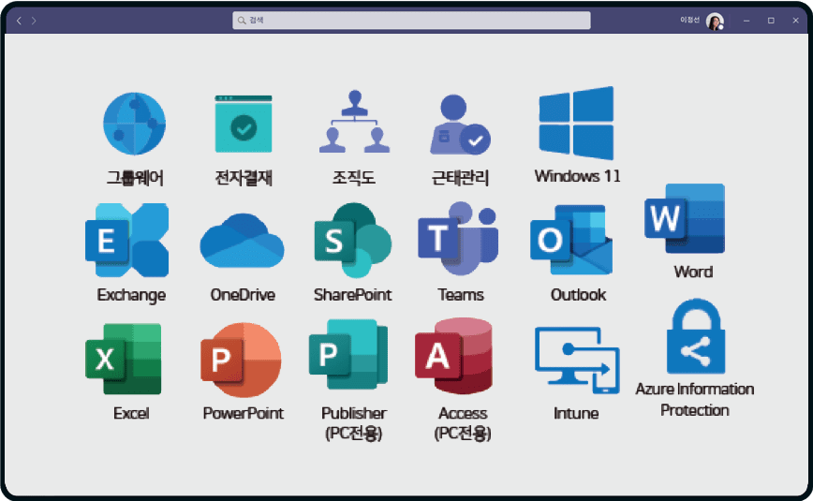This screenshot has width=813, height=501.
Task: Open the Intune device icon
Action: [x=576, y=361]
